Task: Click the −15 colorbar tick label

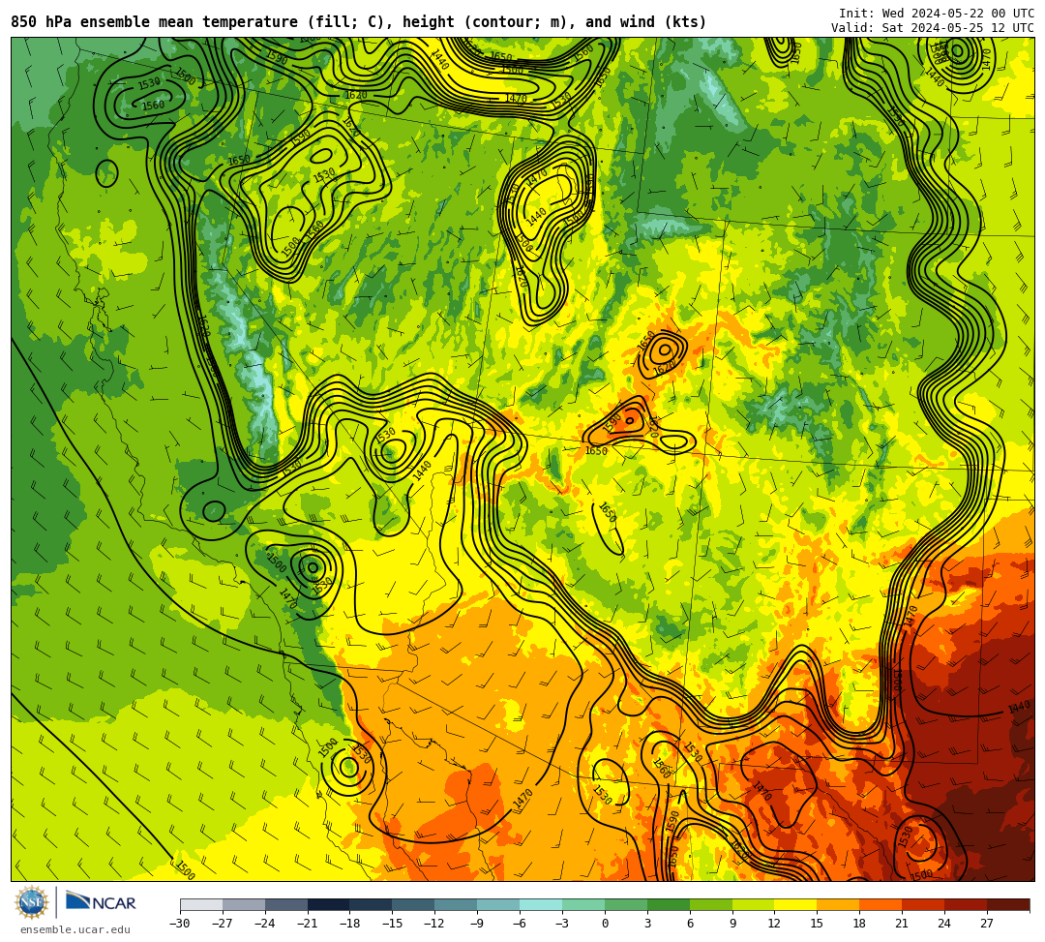Action: tap(393, 924)
